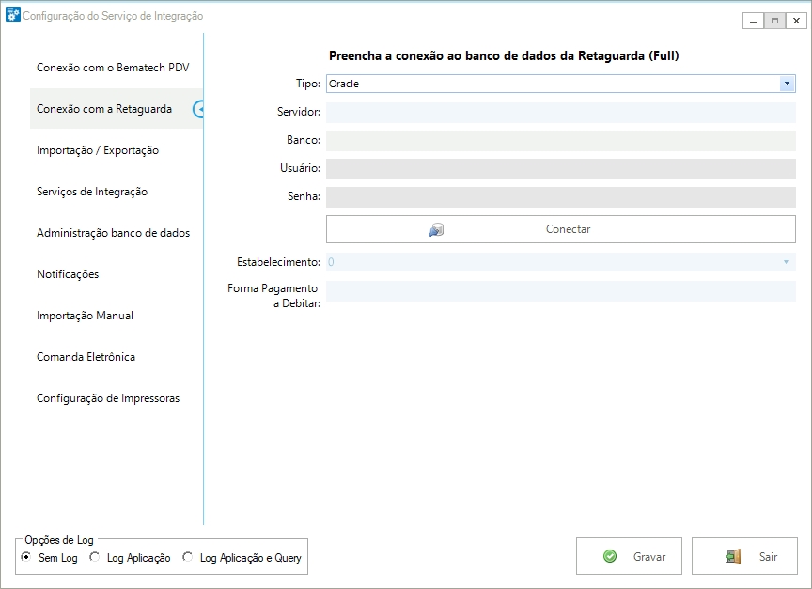The height and width of the screenshot is (589, 812).
Task: Choose Log Aplicação e Query radio option
Action: coord(187,556)
